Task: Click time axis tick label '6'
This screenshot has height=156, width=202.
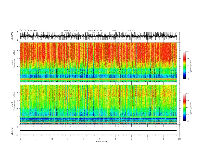Action: coord(116,139)
